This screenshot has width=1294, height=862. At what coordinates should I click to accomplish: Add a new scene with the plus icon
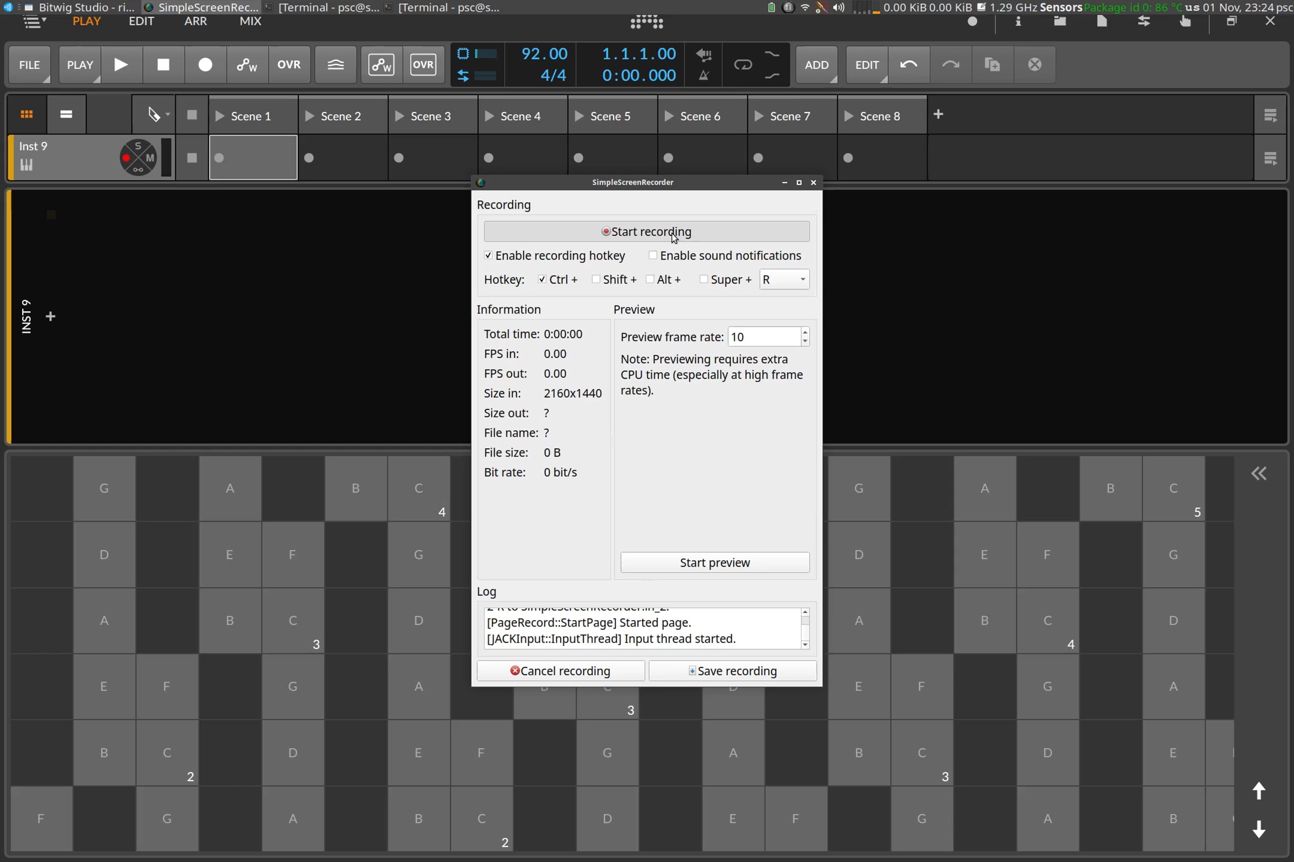click(939, 114)
